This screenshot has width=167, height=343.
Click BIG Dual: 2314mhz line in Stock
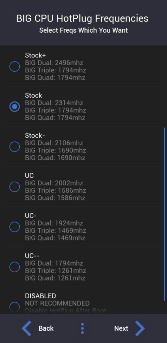click(54, 103)
